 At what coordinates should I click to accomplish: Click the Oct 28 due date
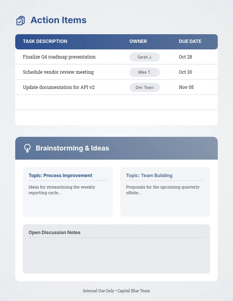pyautogui.click(x=185, y=57)
